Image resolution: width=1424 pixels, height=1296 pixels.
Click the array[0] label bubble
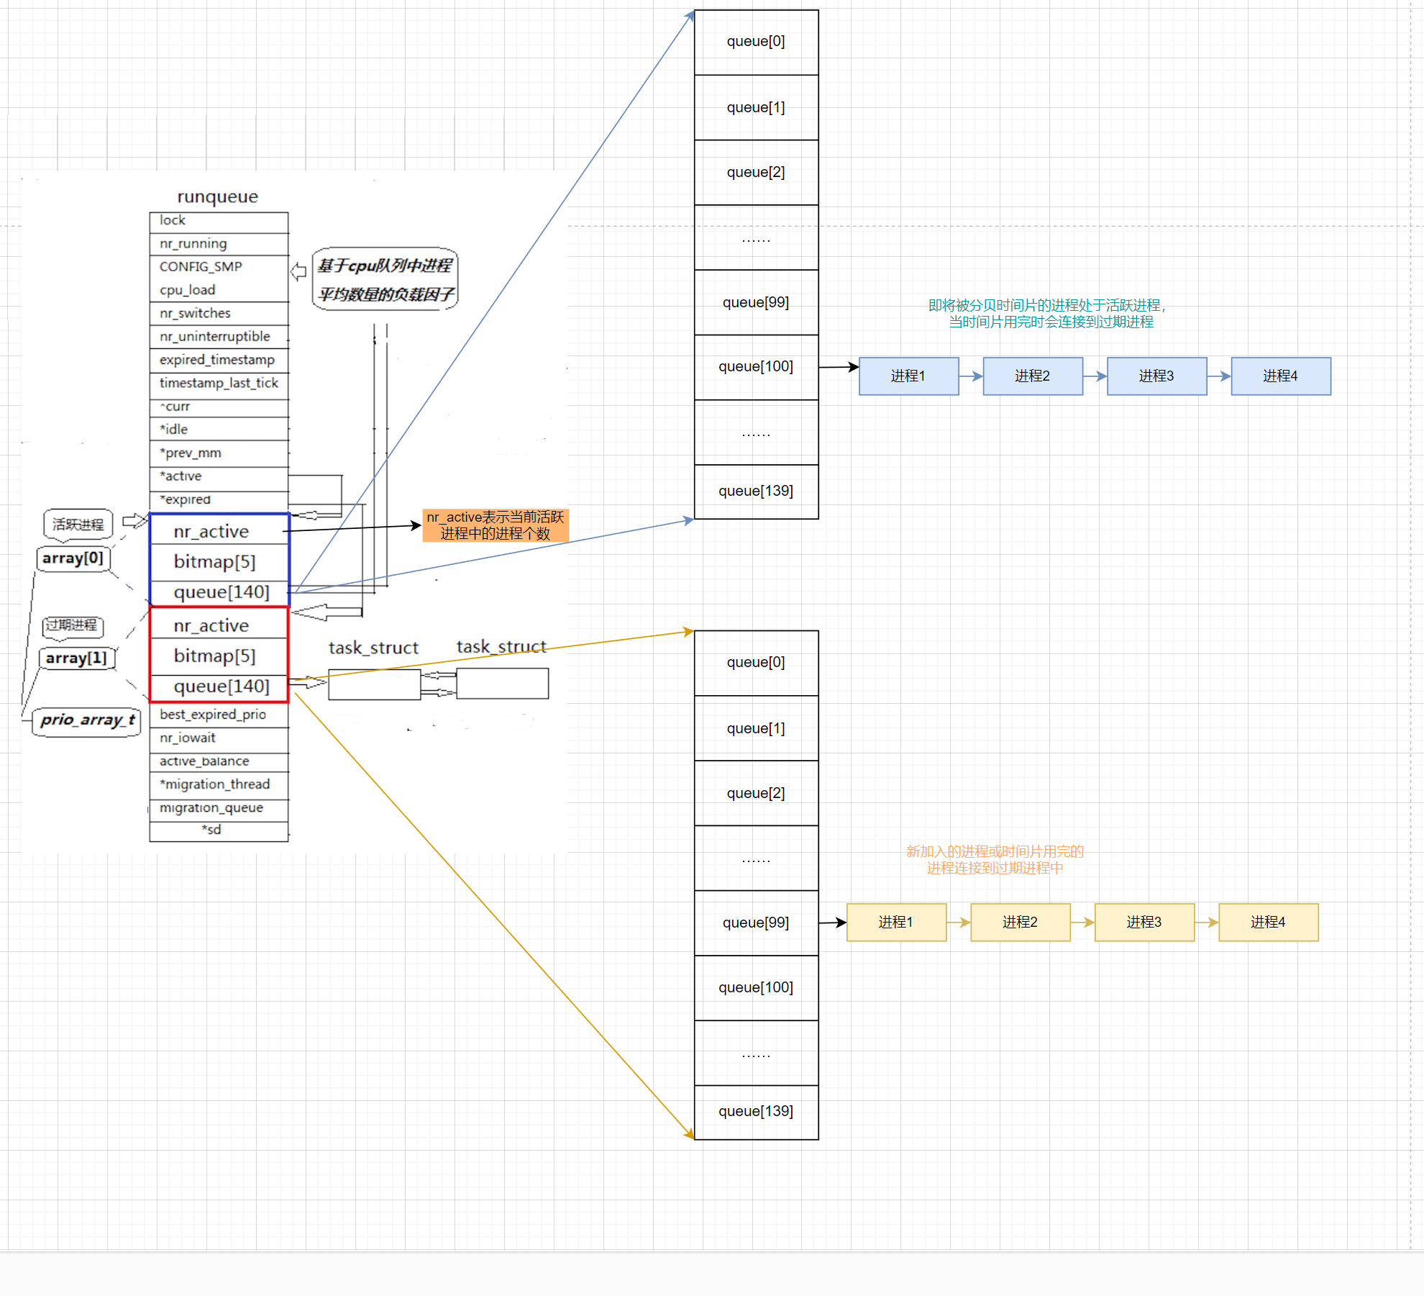(73, 558)
